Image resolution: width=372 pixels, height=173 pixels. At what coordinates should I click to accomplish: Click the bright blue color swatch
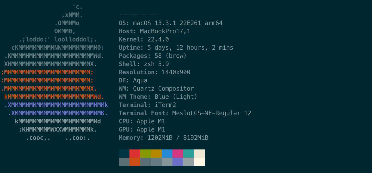pyautogui.click(x=167, y=154)
